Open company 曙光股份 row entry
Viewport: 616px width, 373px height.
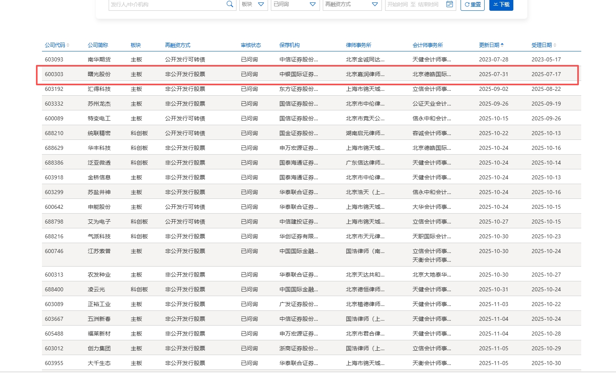coord(99,74)
